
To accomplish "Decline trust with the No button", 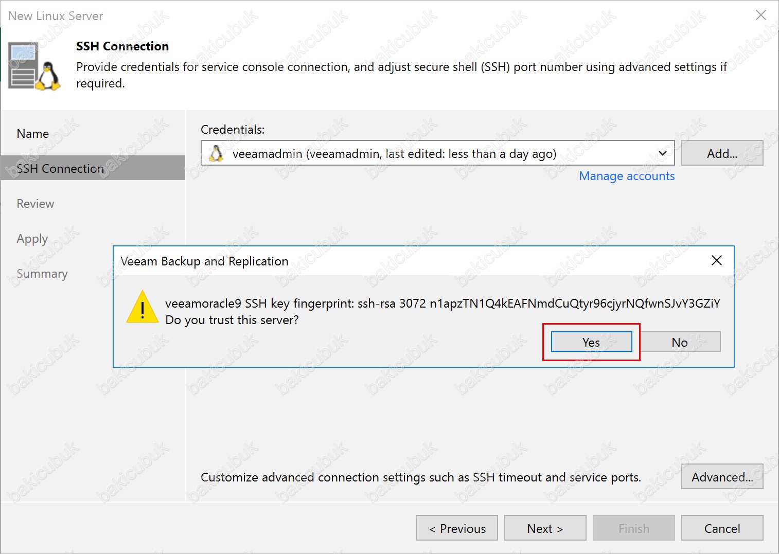I will [680, 342].
